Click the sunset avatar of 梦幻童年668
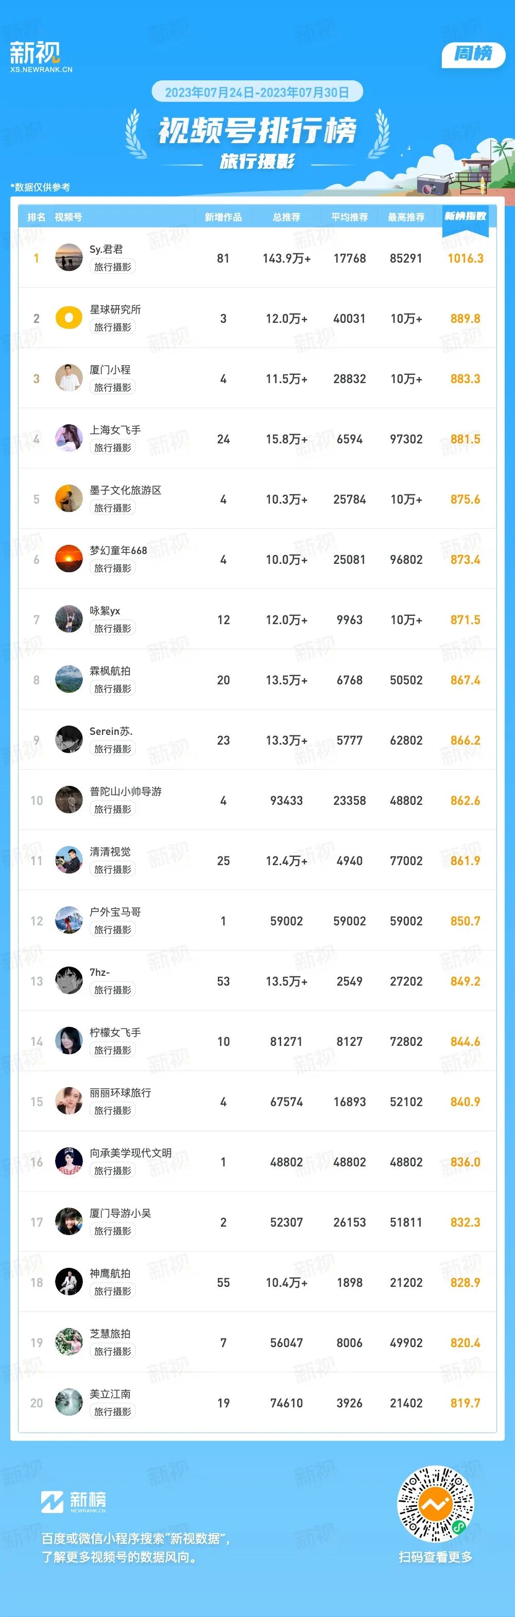 (x=69, y=559)
